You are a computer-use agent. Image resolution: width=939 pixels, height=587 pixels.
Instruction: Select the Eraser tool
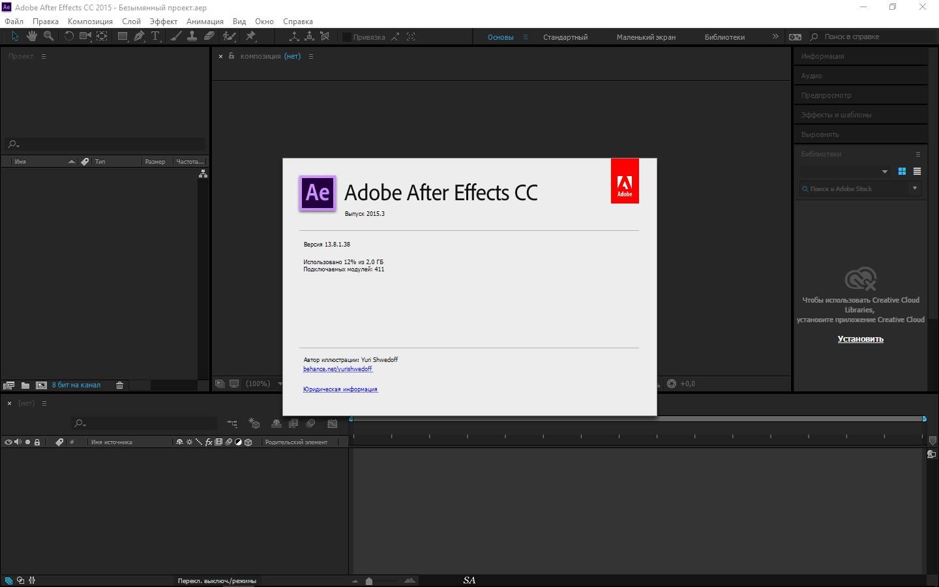click(x=209, y=37)
